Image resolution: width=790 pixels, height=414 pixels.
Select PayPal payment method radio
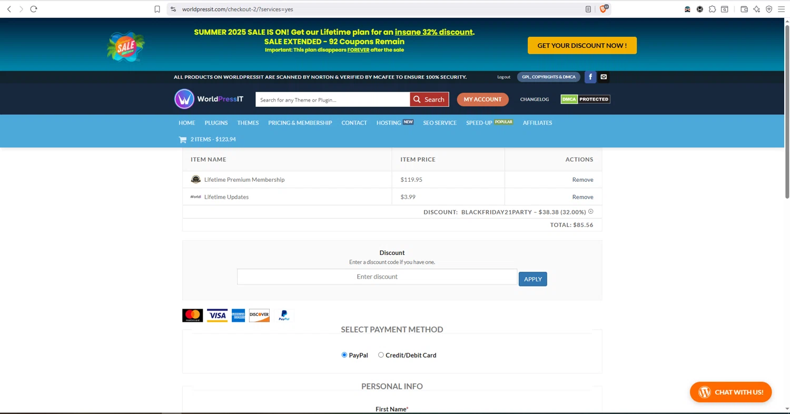coord(344,355)
